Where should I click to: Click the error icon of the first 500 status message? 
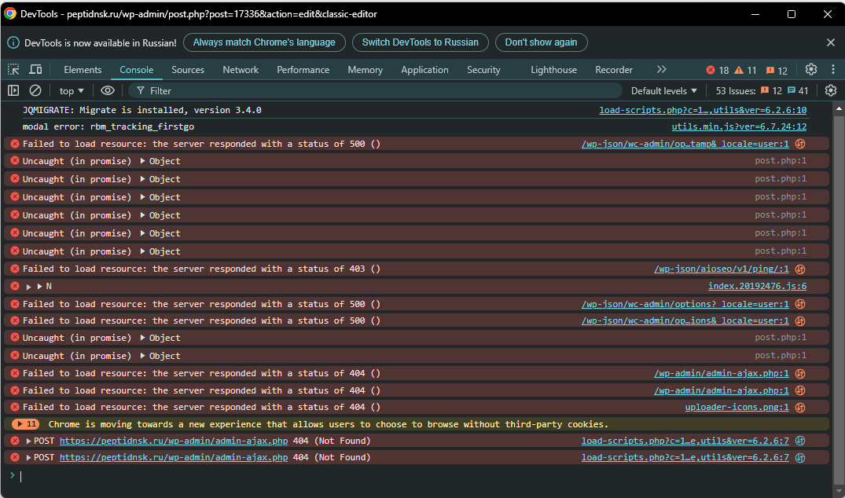[x=15, y=144]
